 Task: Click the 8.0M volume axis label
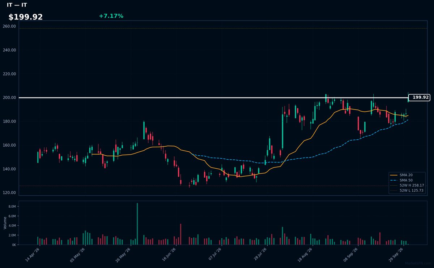12,207
